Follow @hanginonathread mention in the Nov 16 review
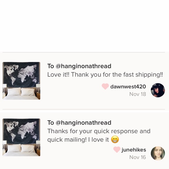The height and width of the screenshot is (169, 169). [83, 123]
